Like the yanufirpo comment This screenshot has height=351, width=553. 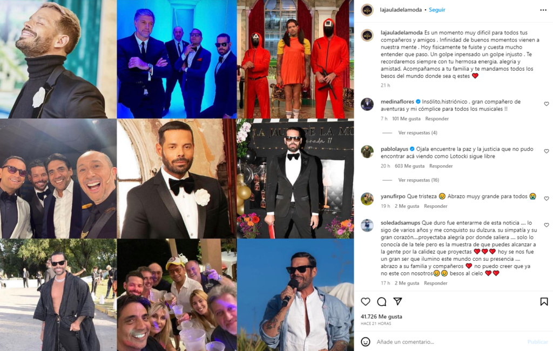coord(547,199)
